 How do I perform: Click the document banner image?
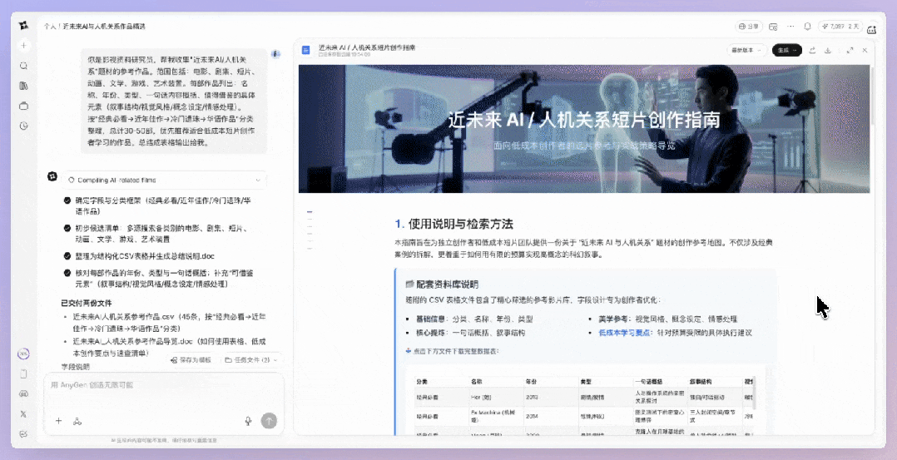(x=583, y=129)
